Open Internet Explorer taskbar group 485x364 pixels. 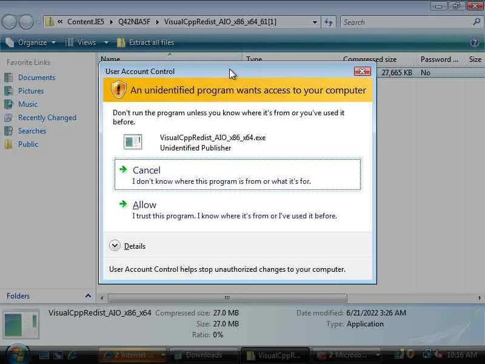pyautogui.click(x=133, y=355)
